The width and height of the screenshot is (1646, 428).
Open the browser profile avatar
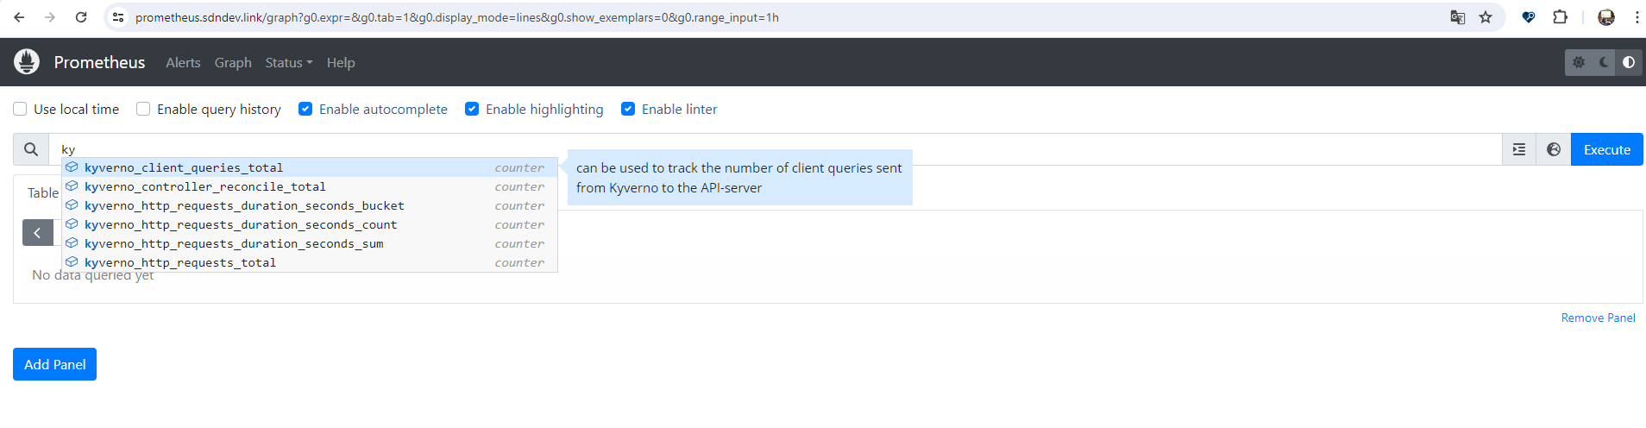[1606, 17]
